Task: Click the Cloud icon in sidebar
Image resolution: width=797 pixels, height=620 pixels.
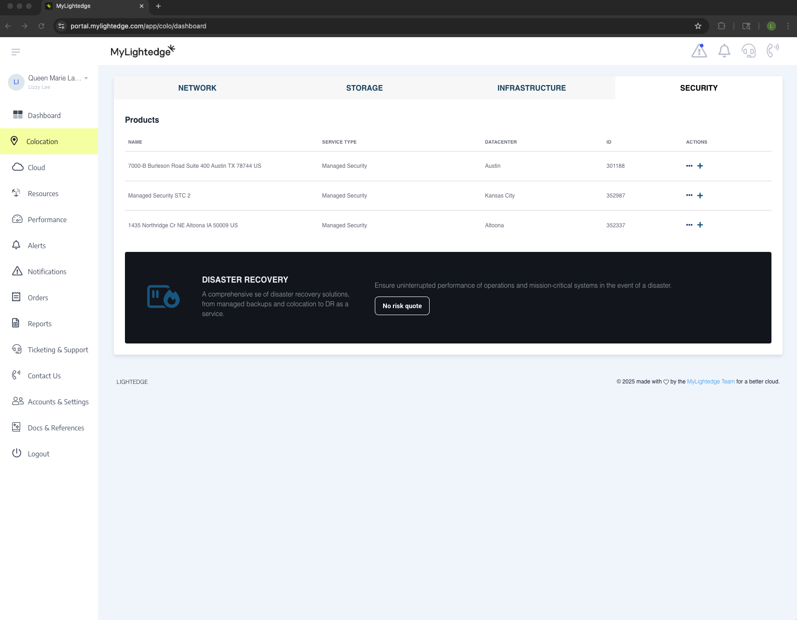Action: (x=18, y=167)
